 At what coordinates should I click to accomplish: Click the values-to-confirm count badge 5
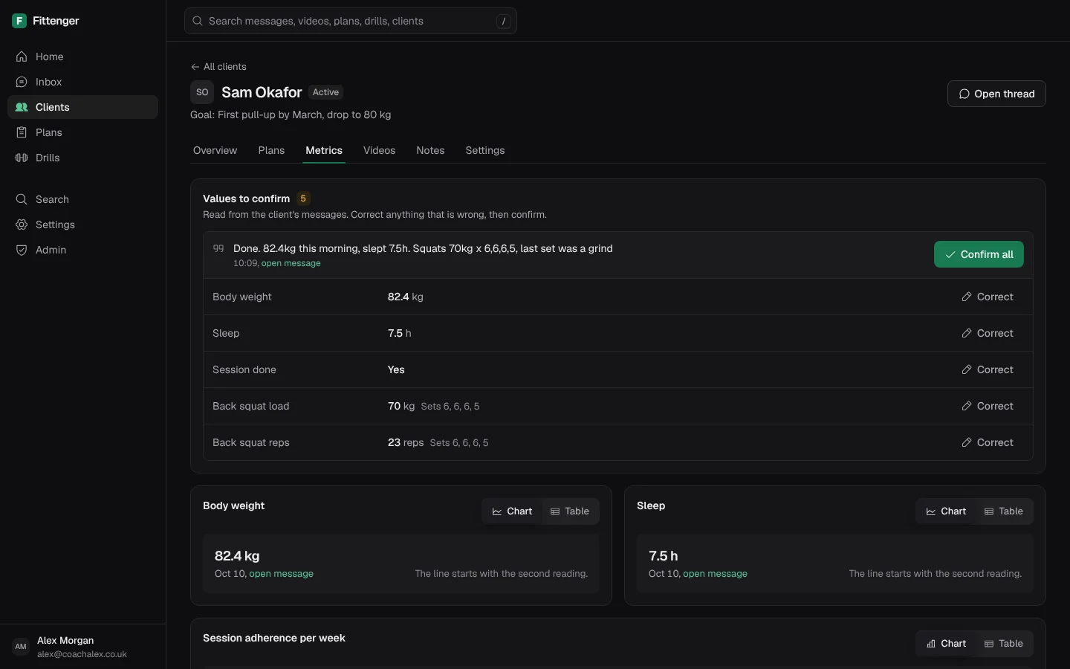coord(303,198)
